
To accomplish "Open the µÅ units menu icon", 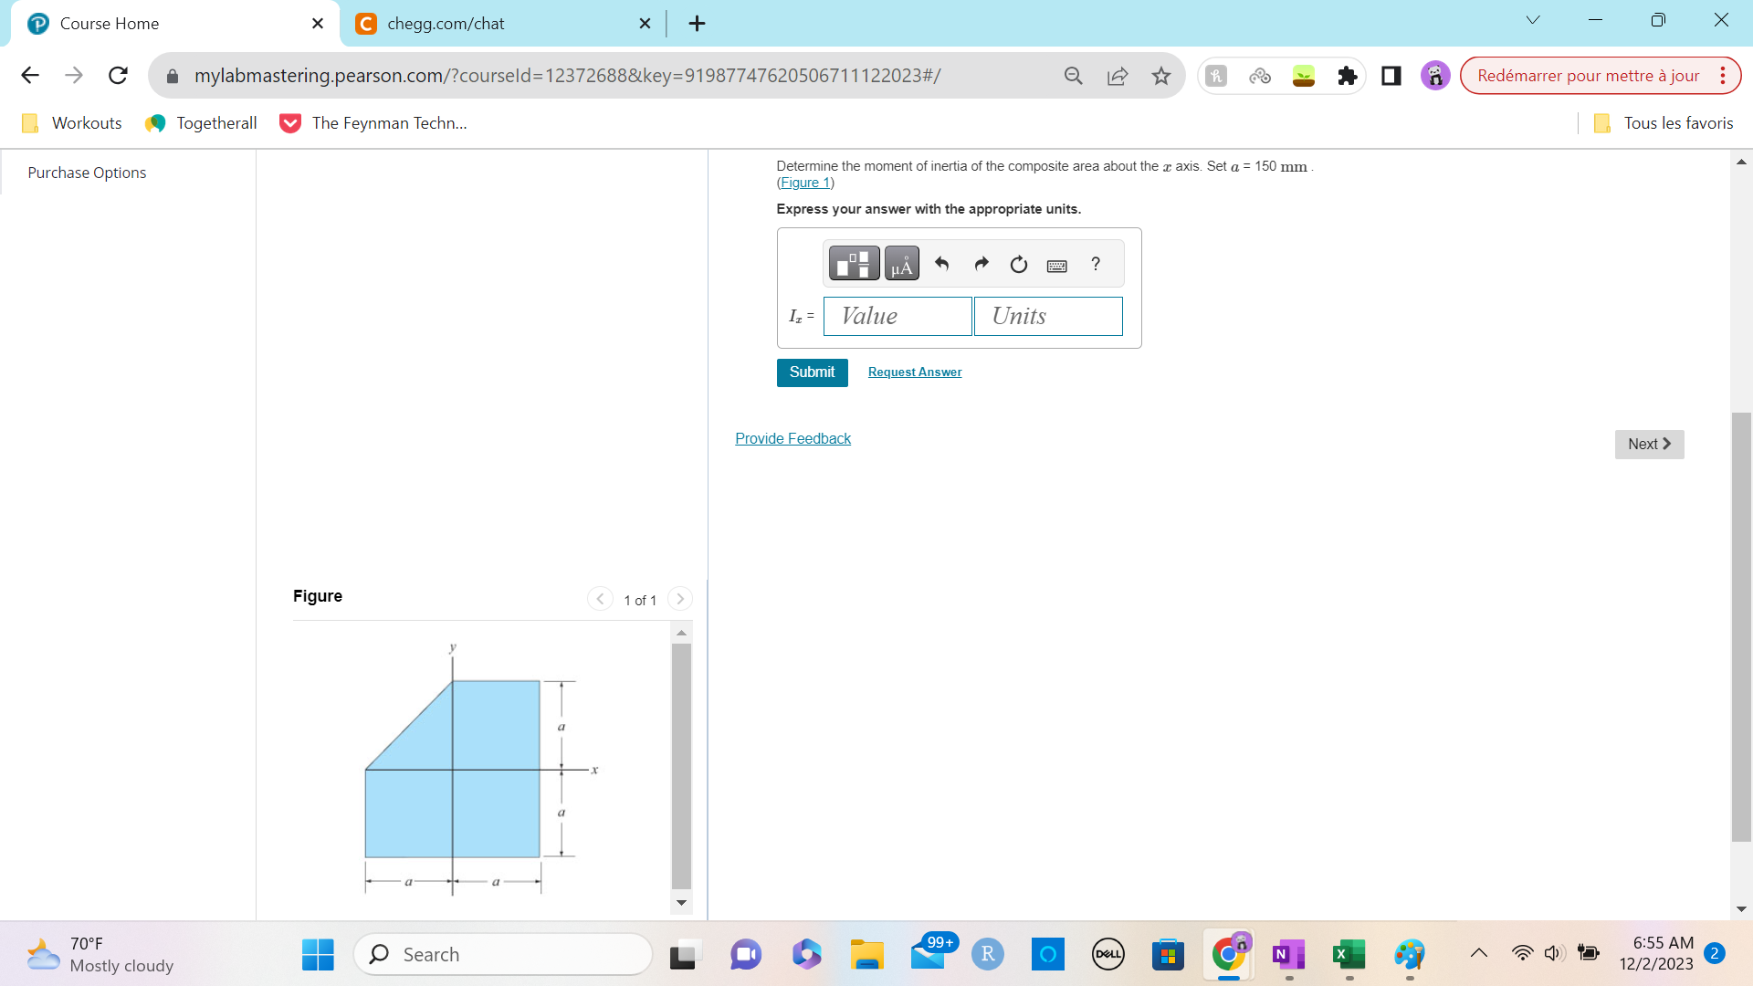I will tap(901, 264).
